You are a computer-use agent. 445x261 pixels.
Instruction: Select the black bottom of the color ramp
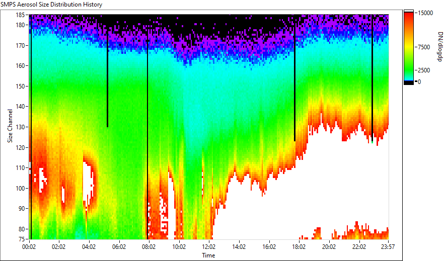(409, 83)
